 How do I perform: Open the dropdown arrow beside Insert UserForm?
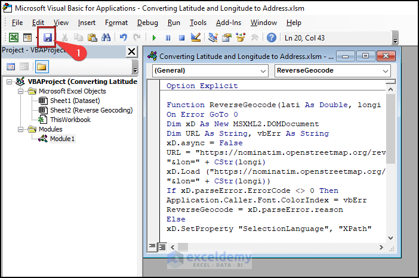(x=36, y=38)
